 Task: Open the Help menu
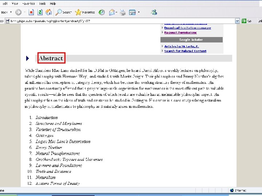(53, 4)
